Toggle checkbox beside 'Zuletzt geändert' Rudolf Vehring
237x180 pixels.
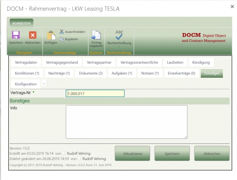tap(79, 158)
